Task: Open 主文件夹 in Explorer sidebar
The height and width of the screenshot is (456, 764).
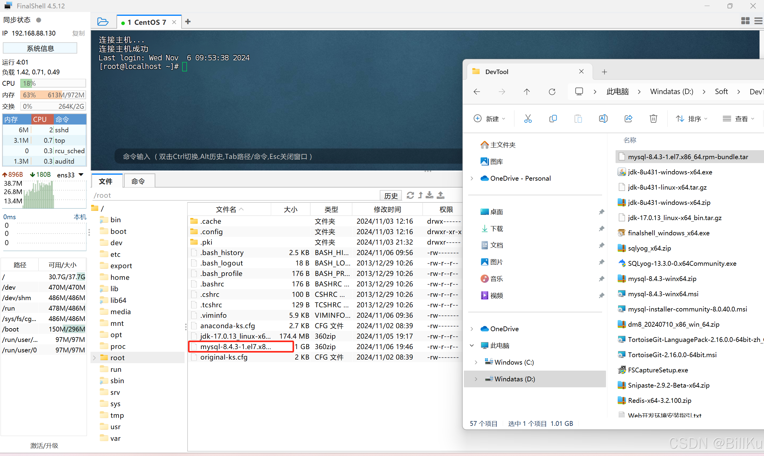Action: [498, 145]
